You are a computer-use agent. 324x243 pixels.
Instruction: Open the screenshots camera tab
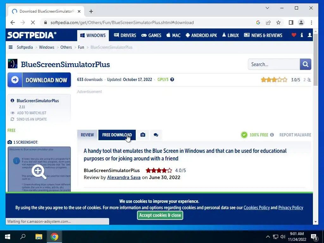[x=143, y=135]
